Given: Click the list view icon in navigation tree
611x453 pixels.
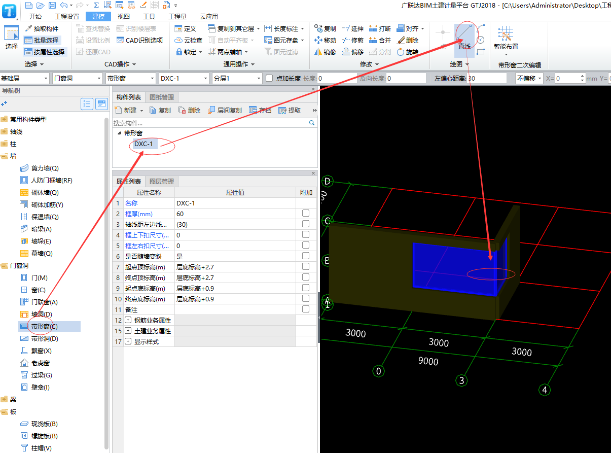Looking at the screenshot, I should point(87,104).
